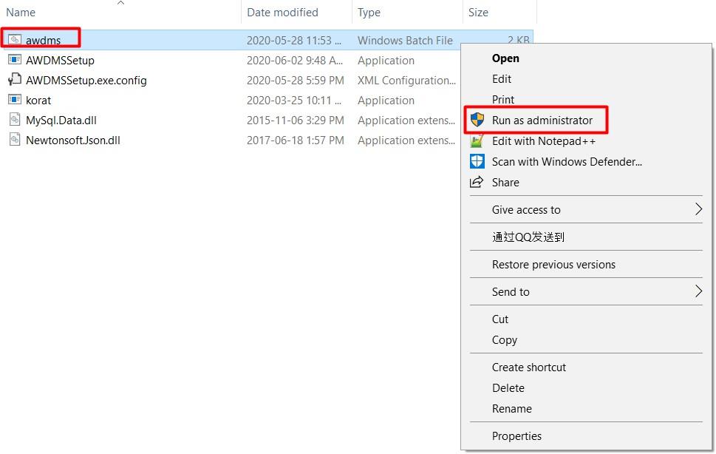The height and width of the screenshot is (454, 716).
Task: Choose Open from the context menu
Action: [x=505, y=58]
